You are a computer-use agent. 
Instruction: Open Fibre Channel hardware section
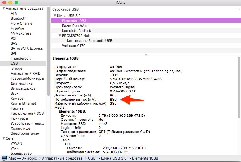[x=22, y=23]
